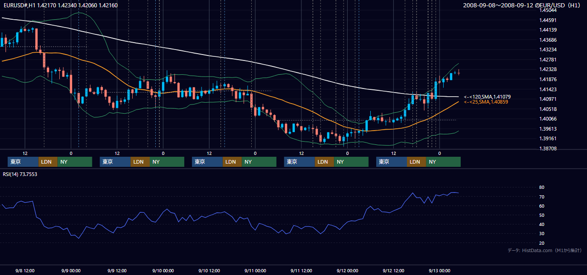587x275 pixels.
Task: Click price axis value 1.38708
Action: coord(548,148)
